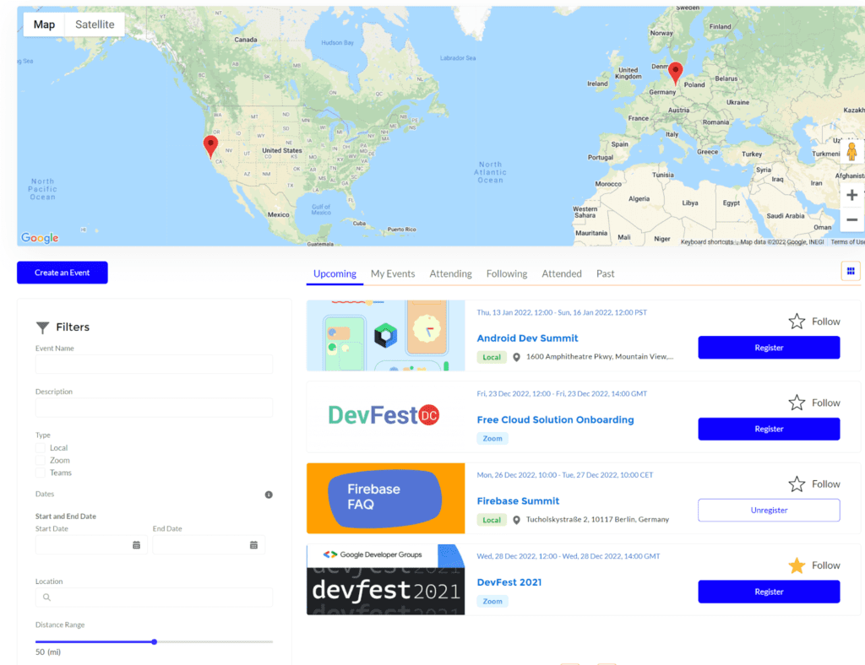
Task: Click the red map pin in Germany
Action: (675, 73)
